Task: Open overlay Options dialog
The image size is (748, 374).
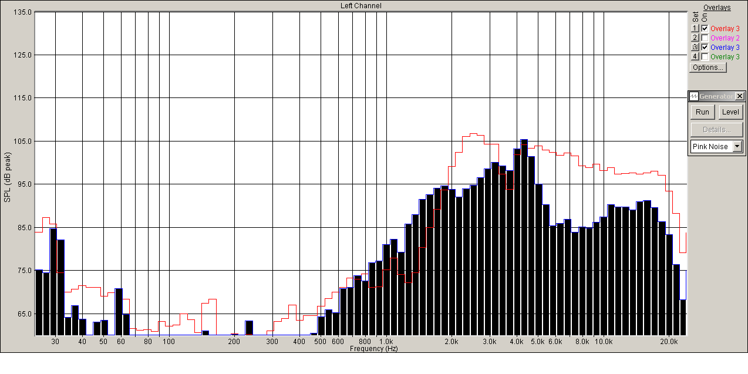Action: (x=708, y=67)
